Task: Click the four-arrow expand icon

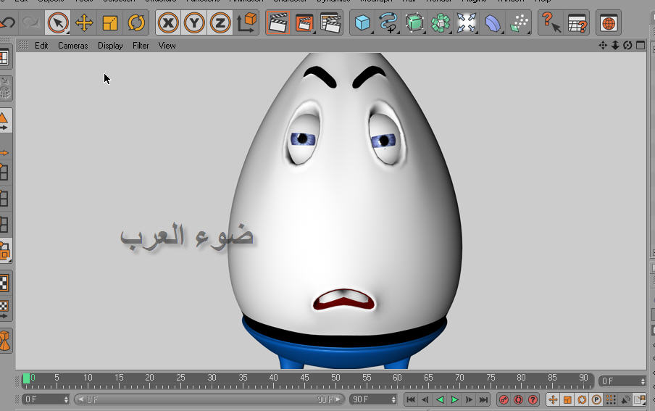Action: [x=466, y=22]
